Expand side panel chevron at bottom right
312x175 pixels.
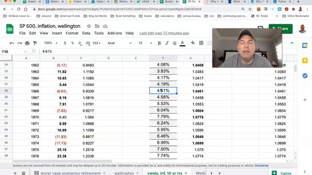coord(305,172)
